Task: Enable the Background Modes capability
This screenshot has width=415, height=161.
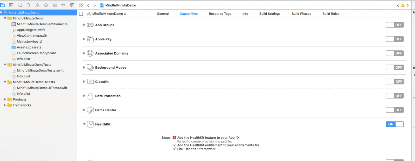Action: point(395,67)
